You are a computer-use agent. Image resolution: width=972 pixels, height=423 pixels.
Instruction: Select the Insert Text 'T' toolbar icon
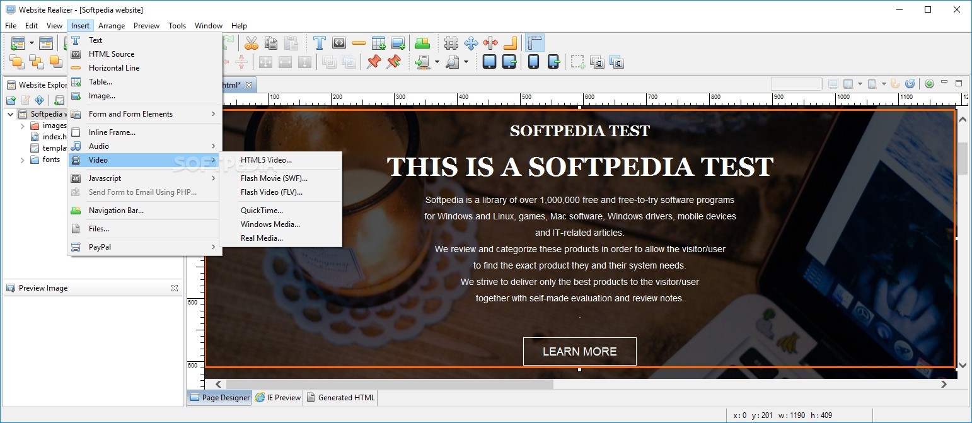tap(320, 43)
